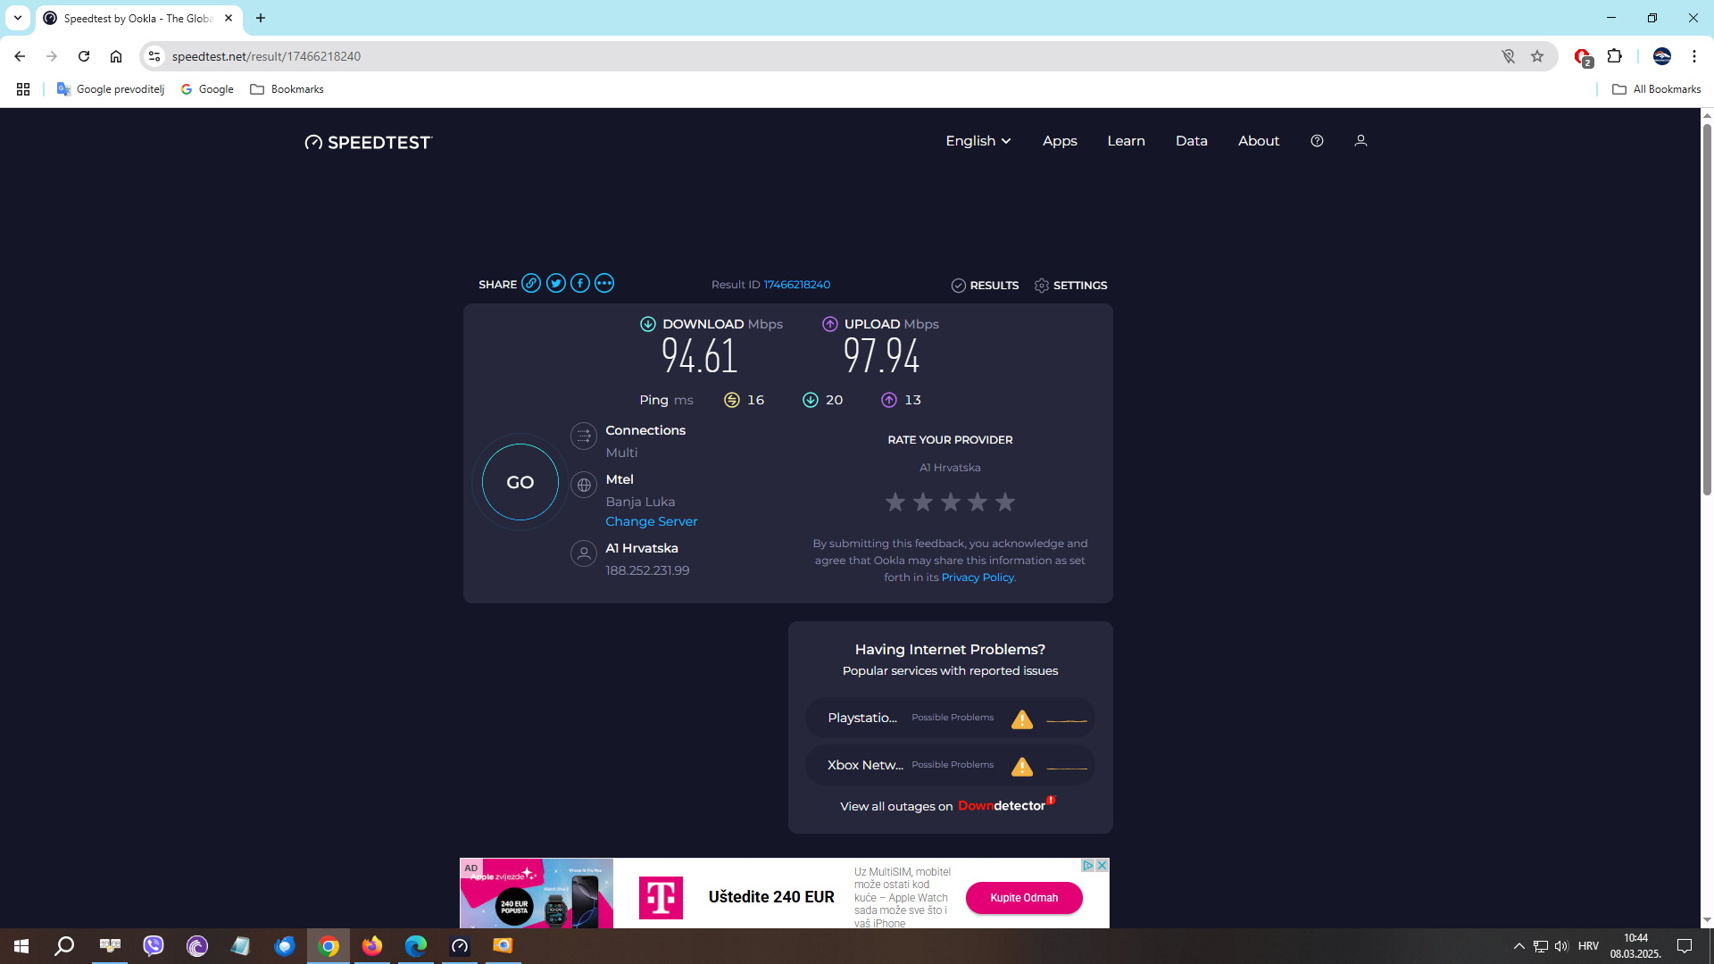Open the apps grid in bookmarks bar
The height and width of the screenshot is (964, 1714).
(23, 89)
